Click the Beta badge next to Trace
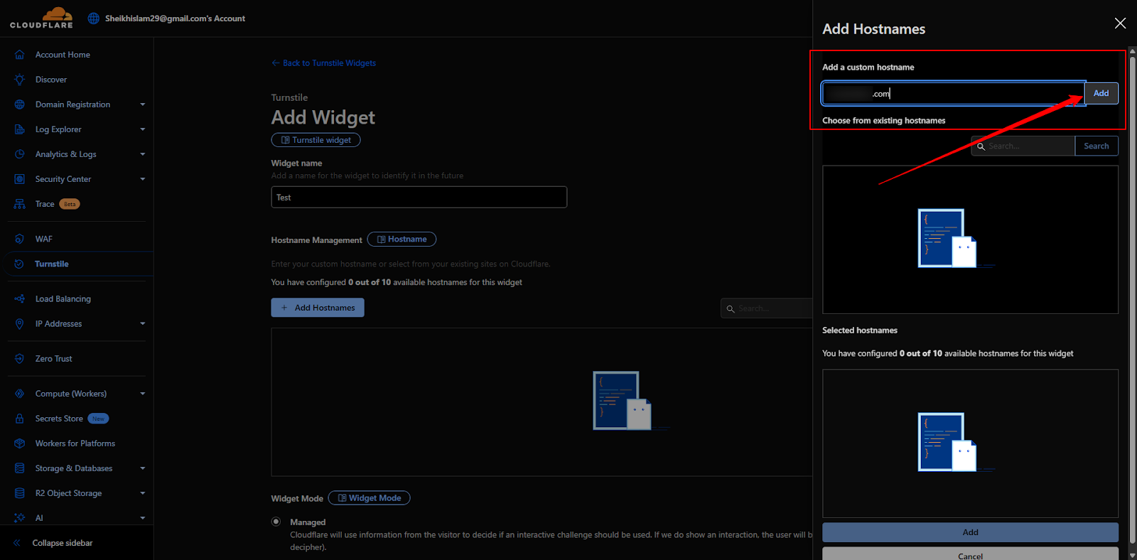This screenshot has width=1137, height=560. [70, 204]
